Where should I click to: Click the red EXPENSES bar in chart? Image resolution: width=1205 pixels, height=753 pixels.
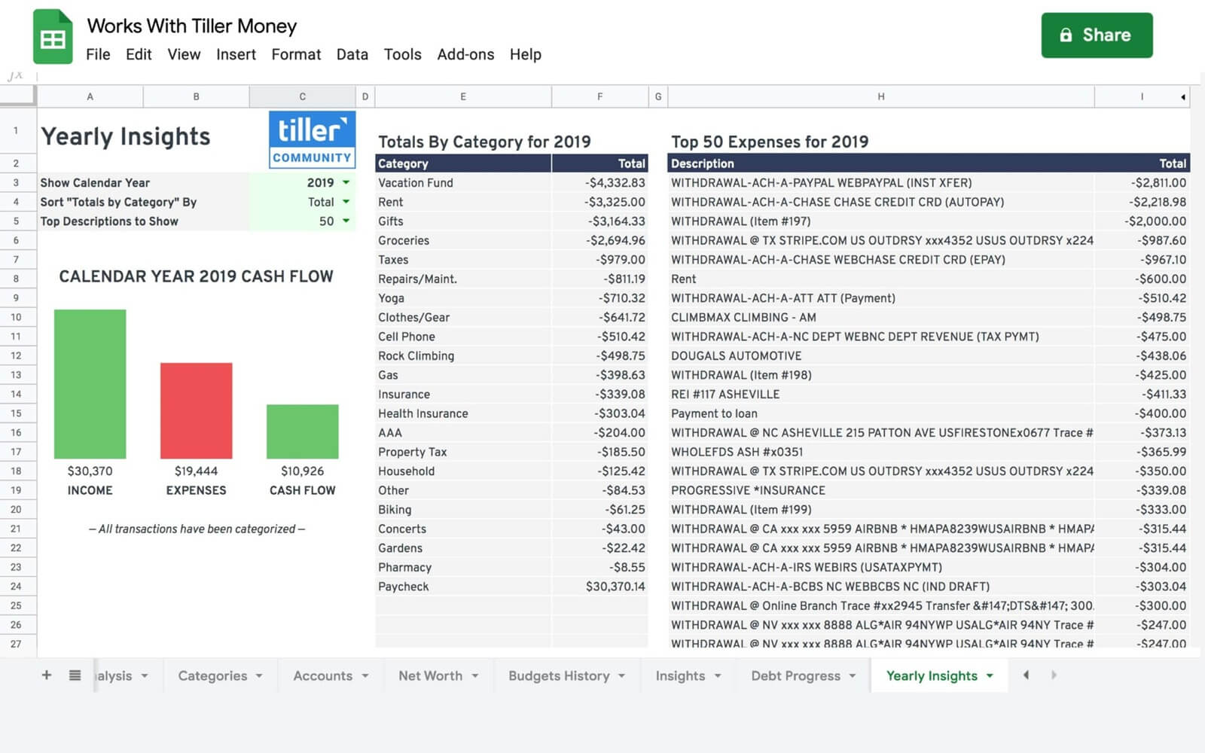196,410
